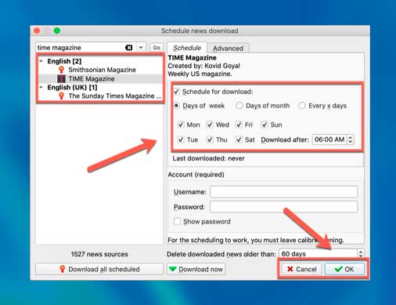Click the 'Created by: Kovid Goyal' text

click(x=203, y=66)
